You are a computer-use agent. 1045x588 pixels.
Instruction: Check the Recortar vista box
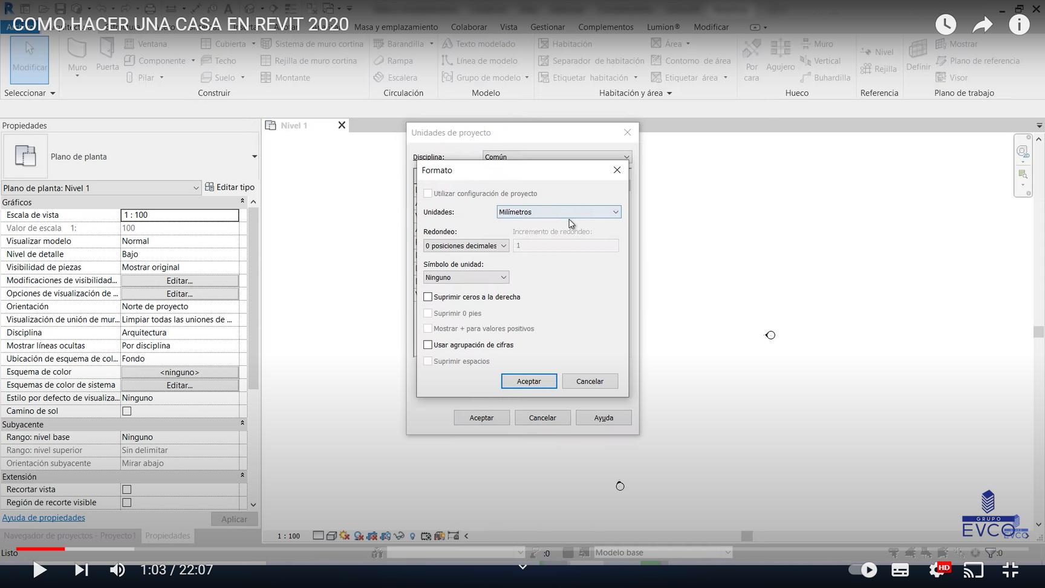pos(127,489)
